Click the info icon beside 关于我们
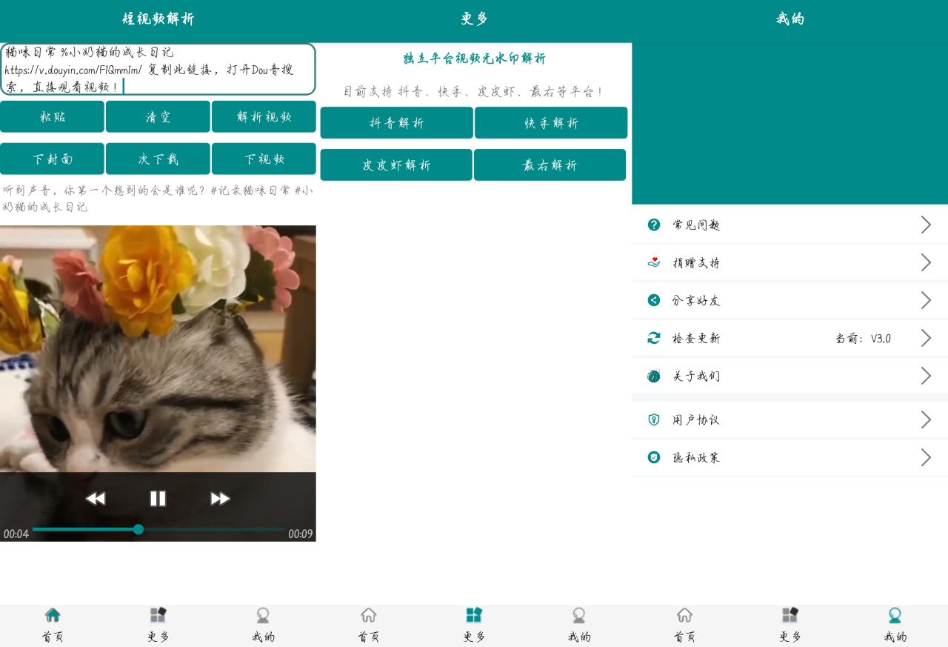The image size is (948, 647). 654,376
